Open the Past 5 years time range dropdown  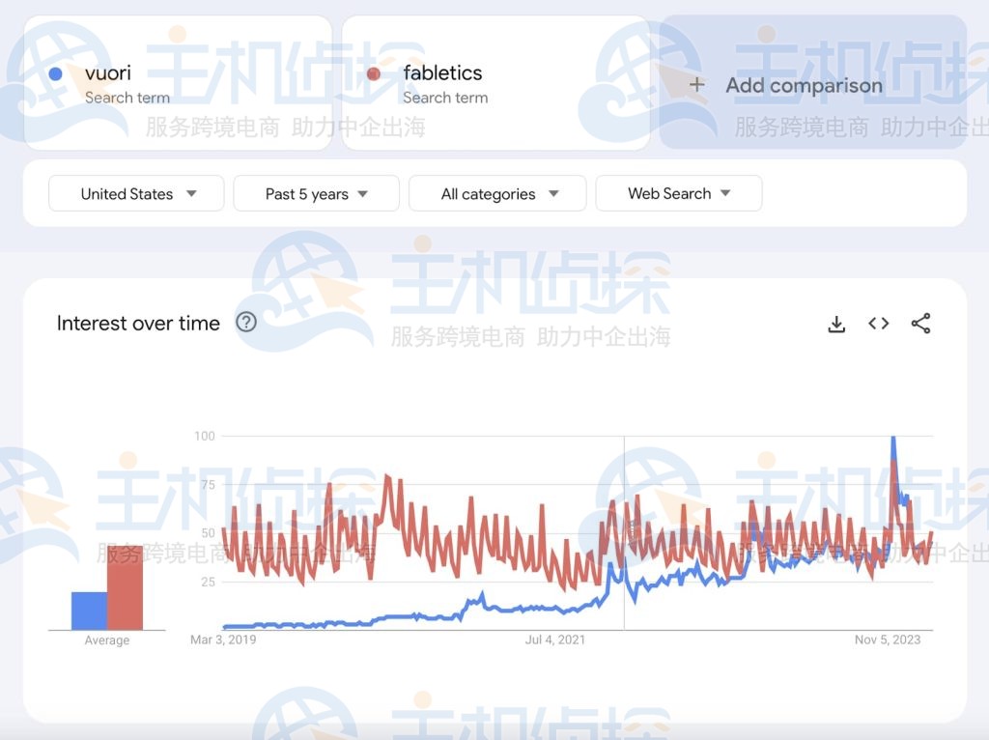pyautogui.click(x=316, y=193)
